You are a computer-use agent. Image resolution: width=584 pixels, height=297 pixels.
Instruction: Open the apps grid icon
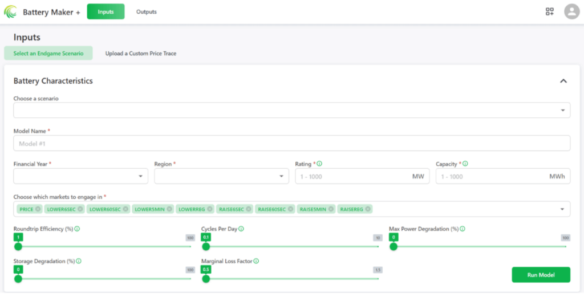click(549, 11)
